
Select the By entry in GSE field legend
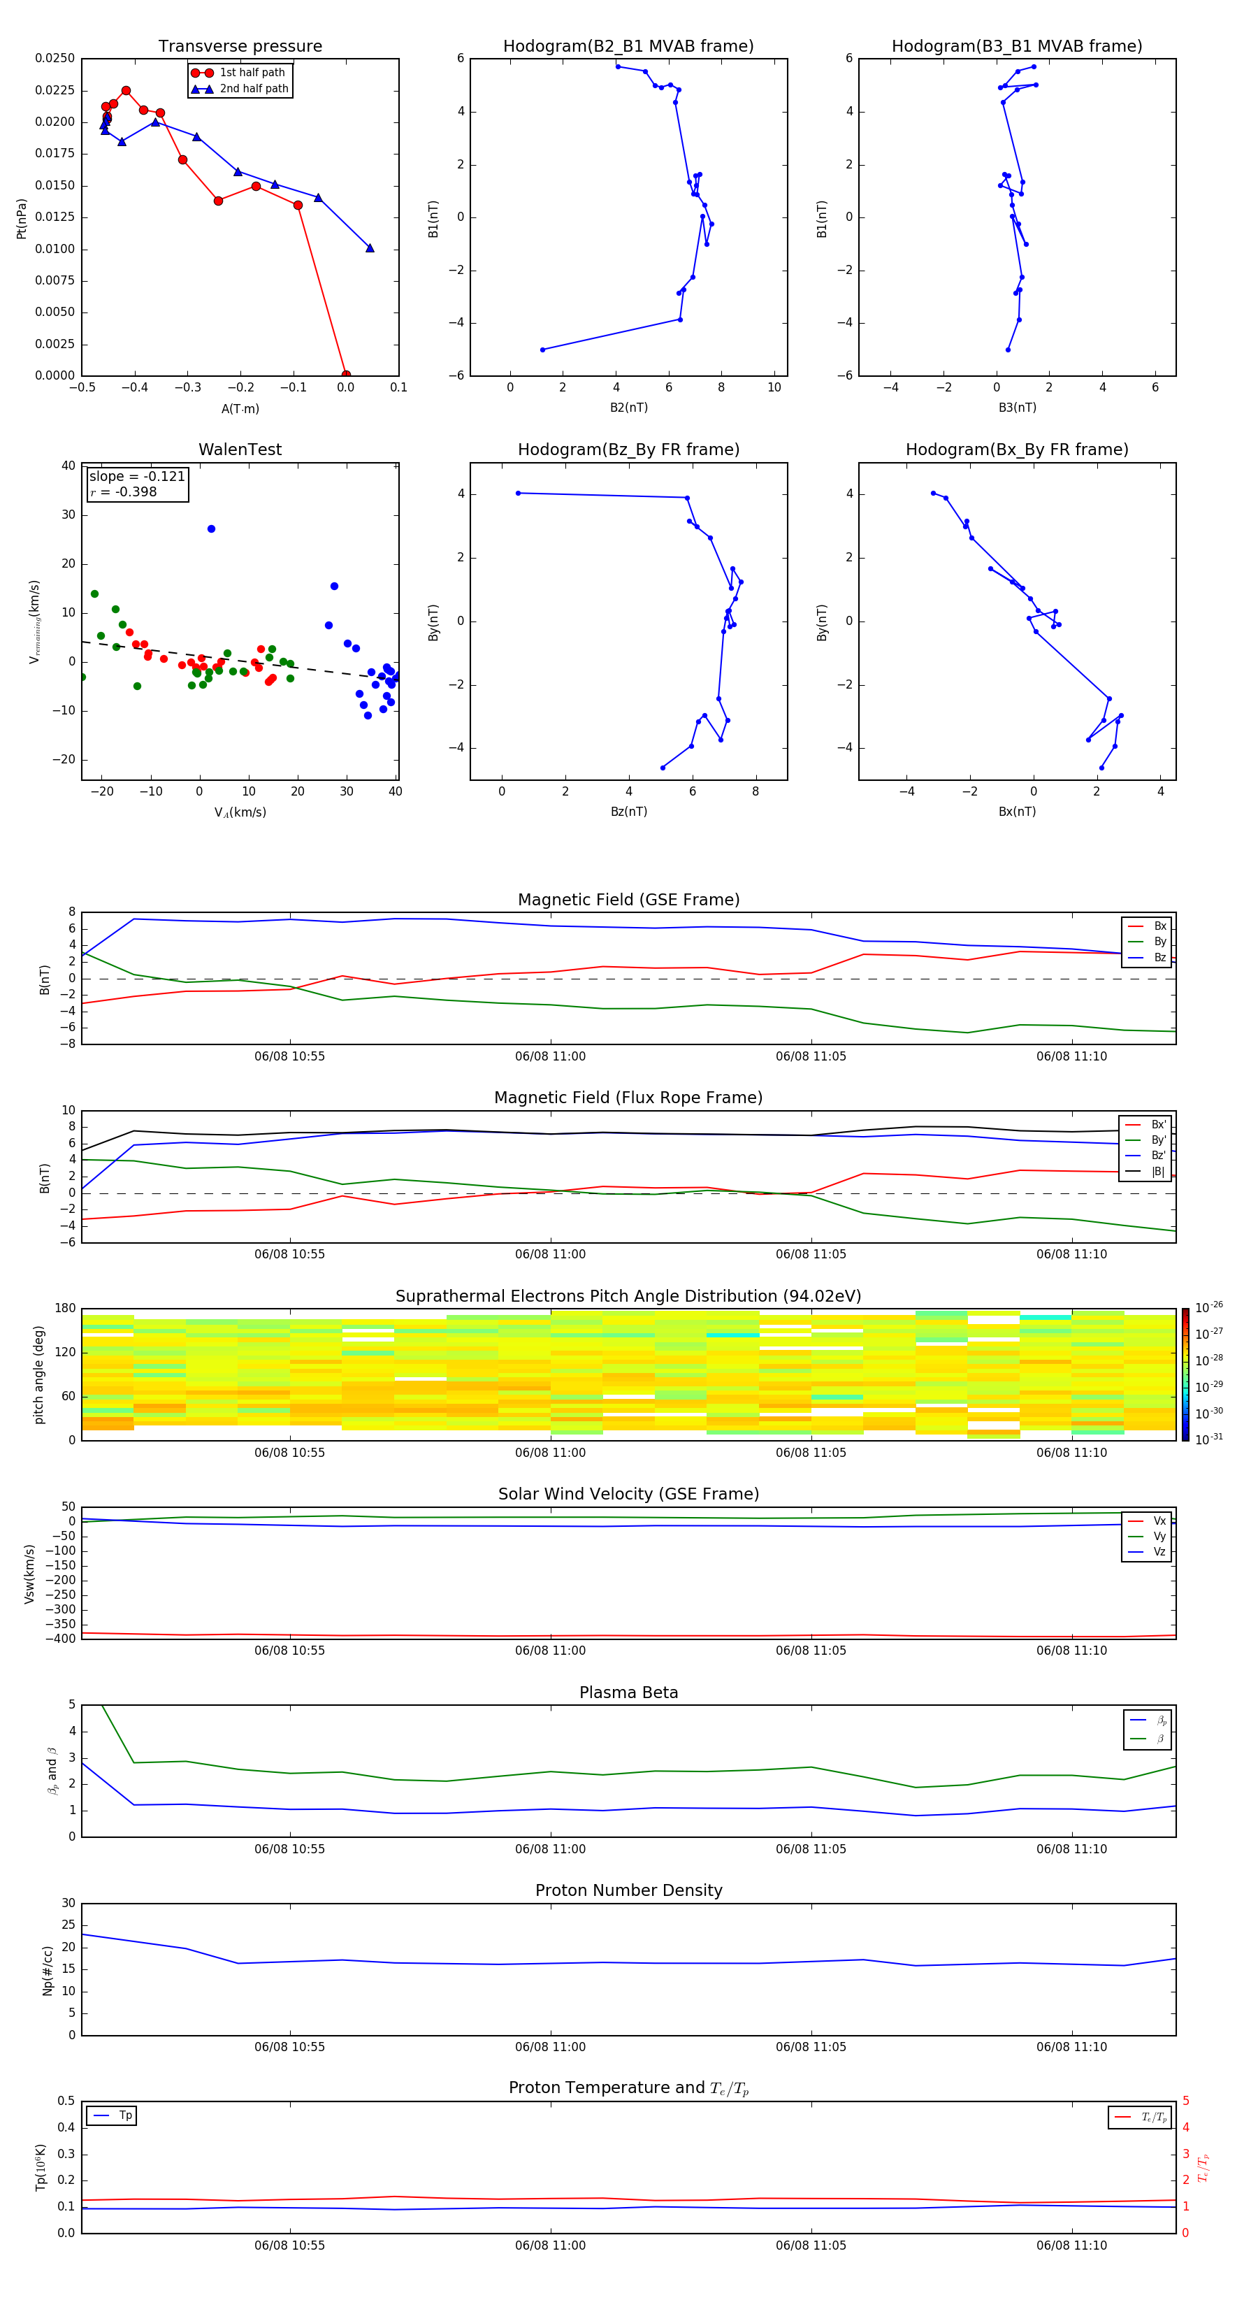[1147, 941]
